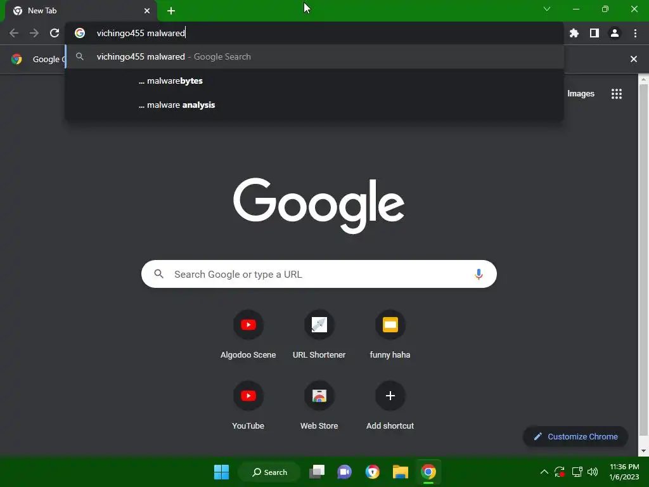
Task: Select the New Tab tab
Action: pos(80,11)
